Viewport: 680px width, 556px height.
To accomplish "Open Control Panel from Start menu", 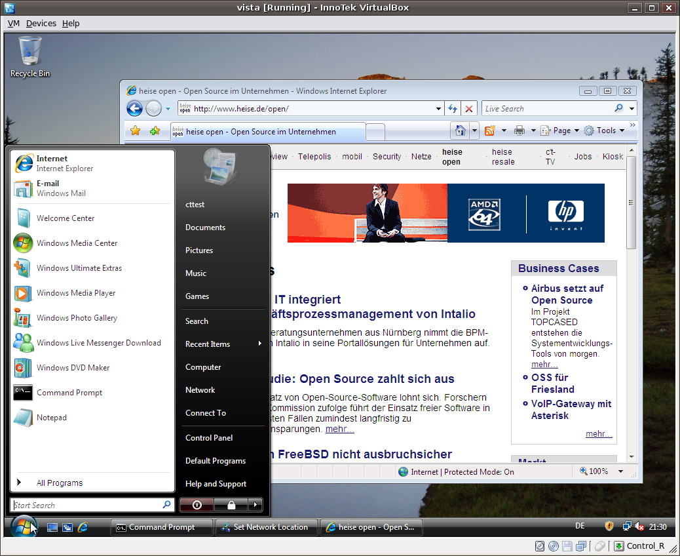I will tap(223, 437).
